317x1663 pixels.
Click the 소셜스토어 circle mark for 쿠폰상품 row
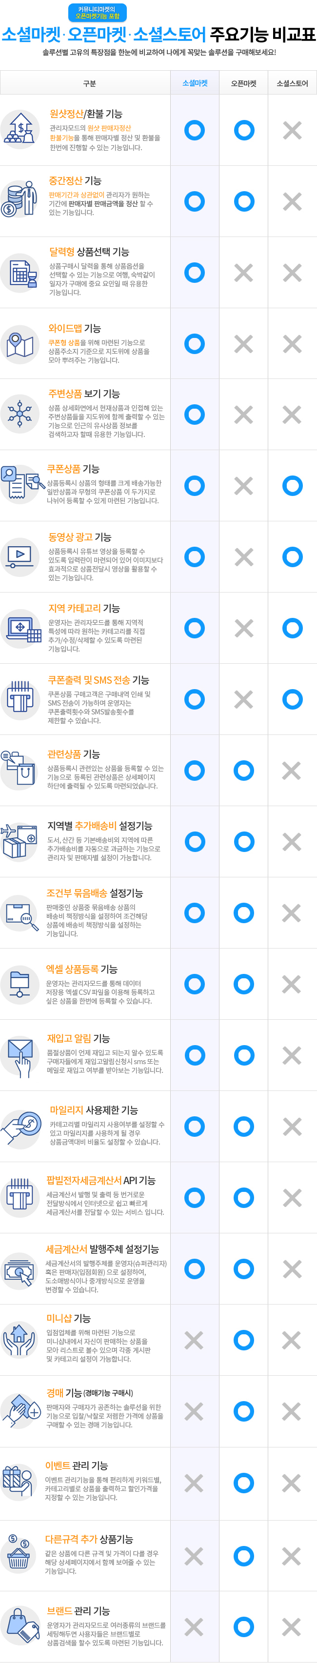pos(293,485)
